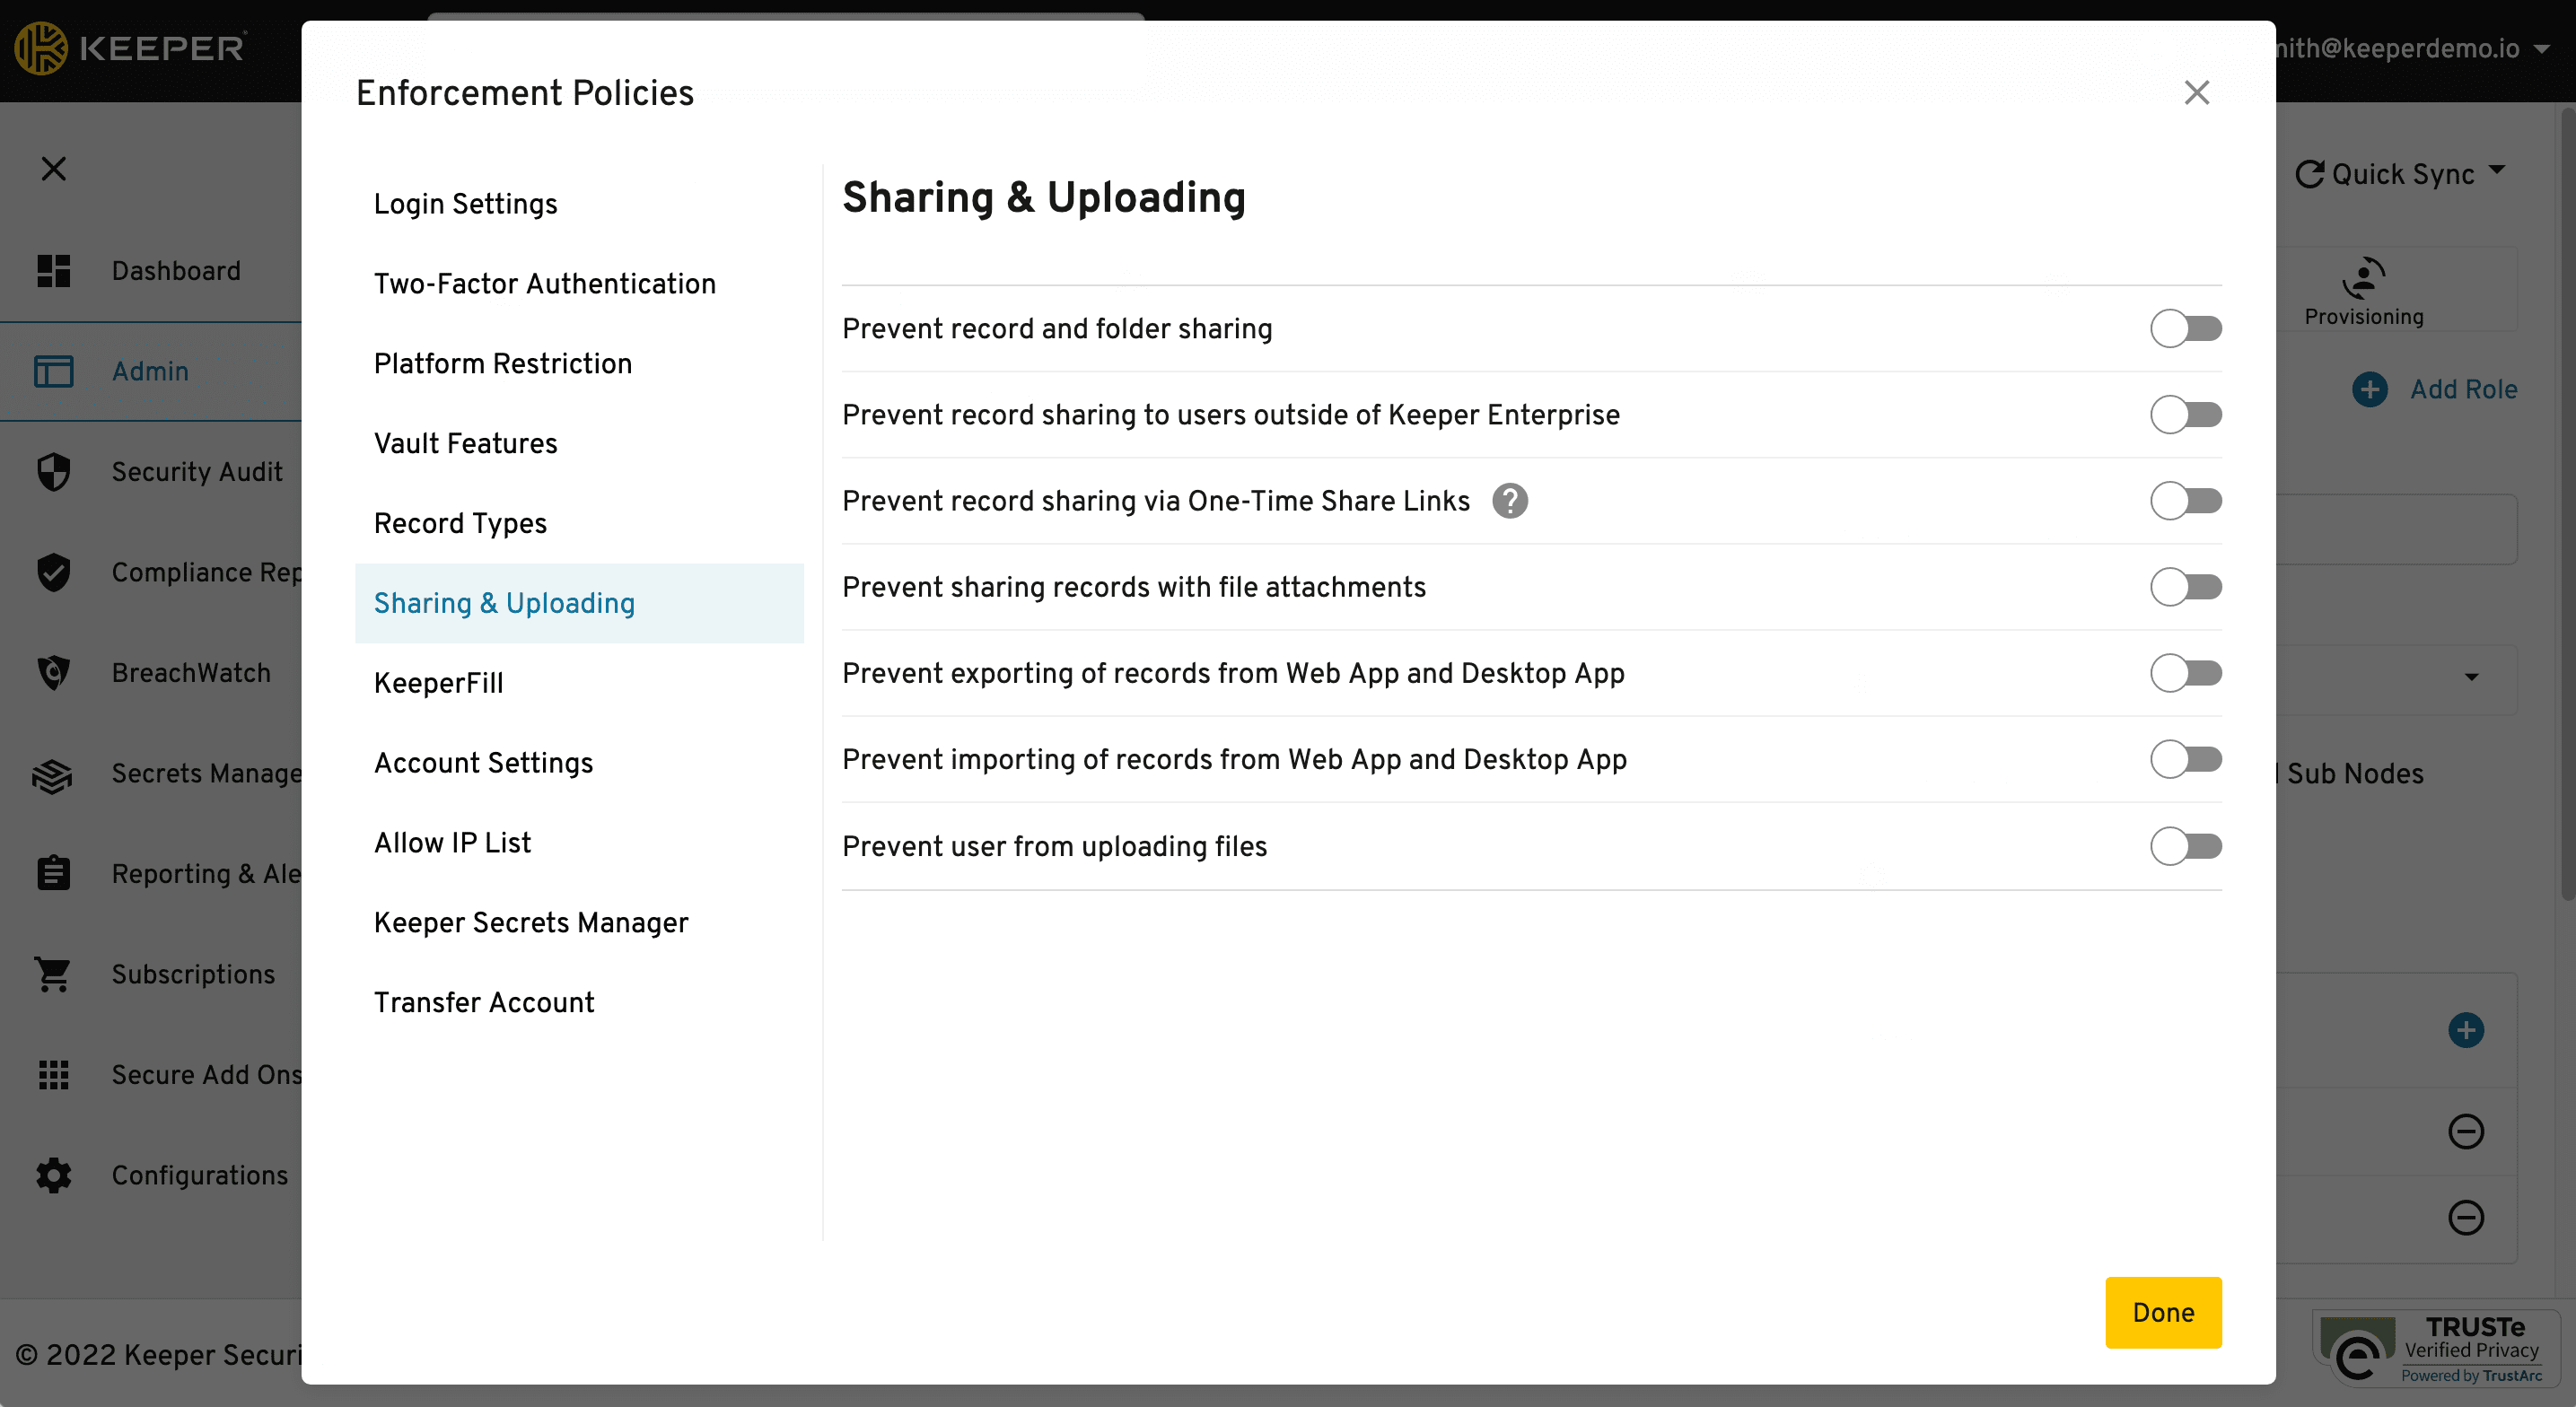Switch to Two-Factor Authentication policies
Screen dimensions: 2576x1407
(545, 284)
